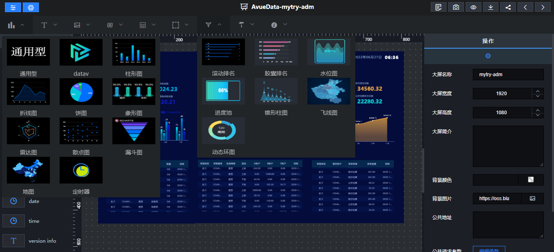Add the 通用型 generic component
Viewport: 554px width, 252px height.
[x=28, y=52]
